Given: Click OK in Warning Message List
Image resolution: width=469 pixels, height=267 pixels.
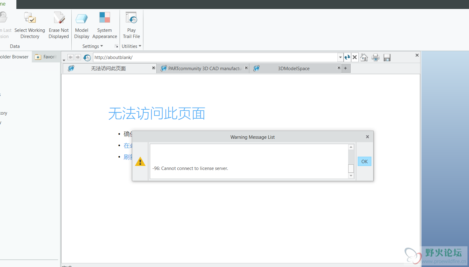Looking at the screenshot, I should coord(365,161).
